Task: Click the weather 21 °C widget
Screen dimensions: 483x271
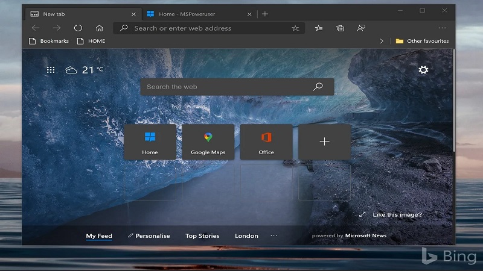Action: point(85,70)
